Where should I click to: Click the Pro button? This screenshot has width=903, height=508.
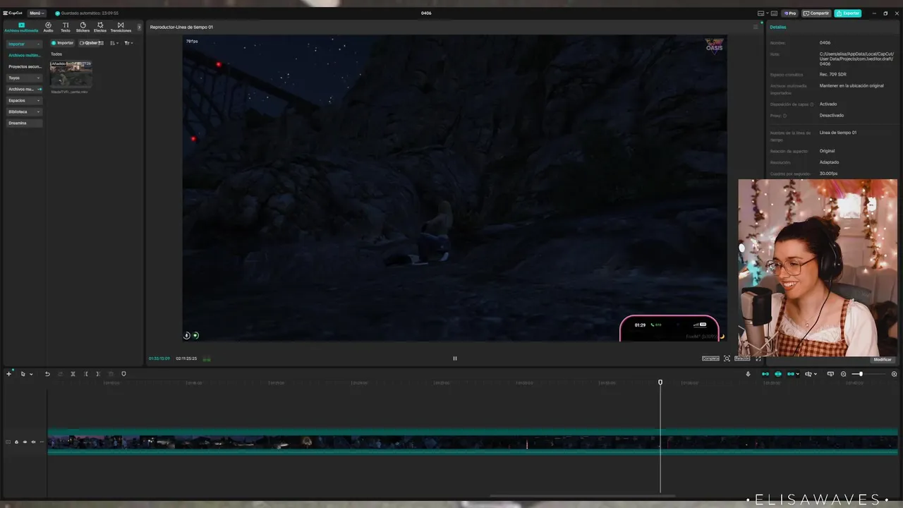(x=790, y=13)
